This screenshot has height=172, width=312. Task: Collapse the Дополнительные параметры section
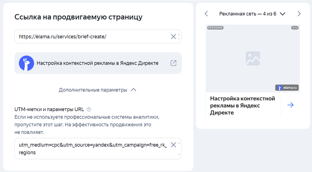point(98,90)
